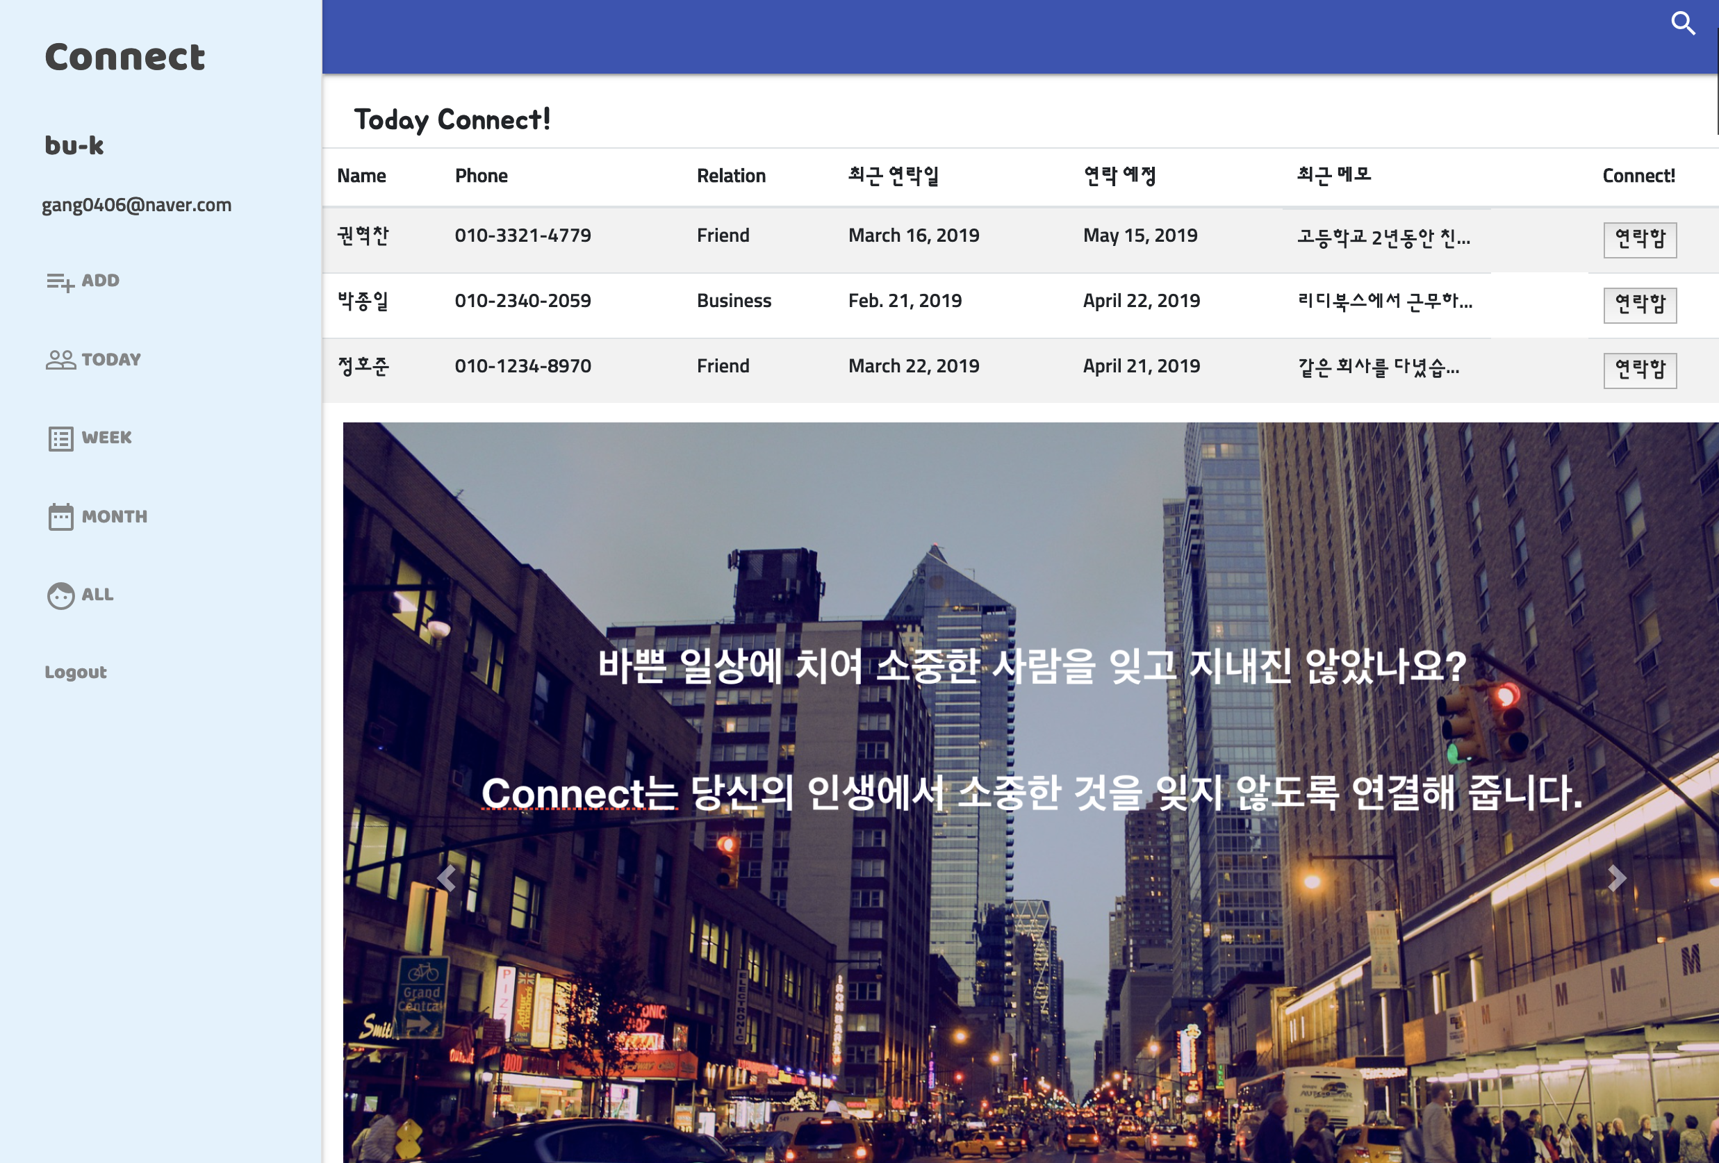Screen dimensions: 1719x1163
Task: Click the search magnifier icon
Action: pos(1683,23)
